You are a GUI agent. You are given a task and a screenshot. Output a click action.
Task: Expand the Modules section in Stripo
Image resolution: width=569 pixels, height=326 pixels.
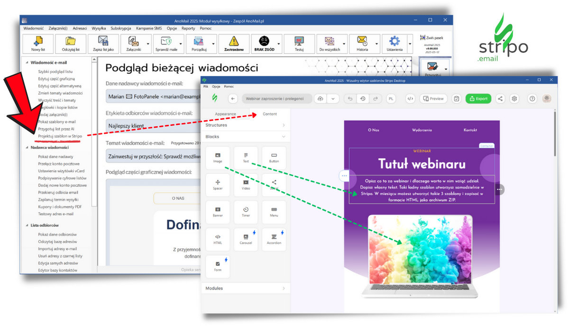(246, 288)
